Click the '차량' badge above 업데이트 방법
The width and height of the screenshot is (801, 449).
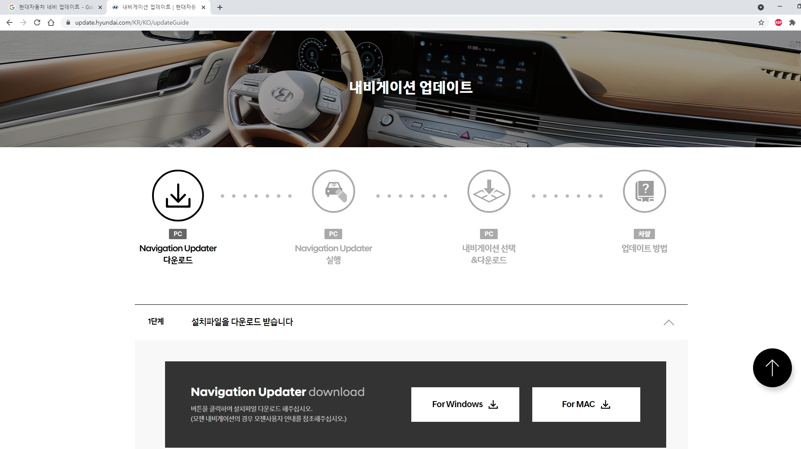[645, 234]
